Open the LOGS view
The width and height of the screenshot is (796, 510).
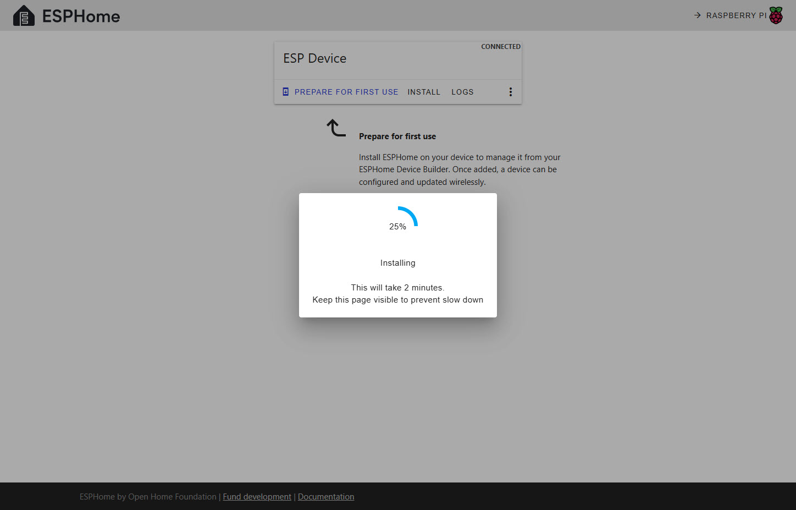point(462,92)
